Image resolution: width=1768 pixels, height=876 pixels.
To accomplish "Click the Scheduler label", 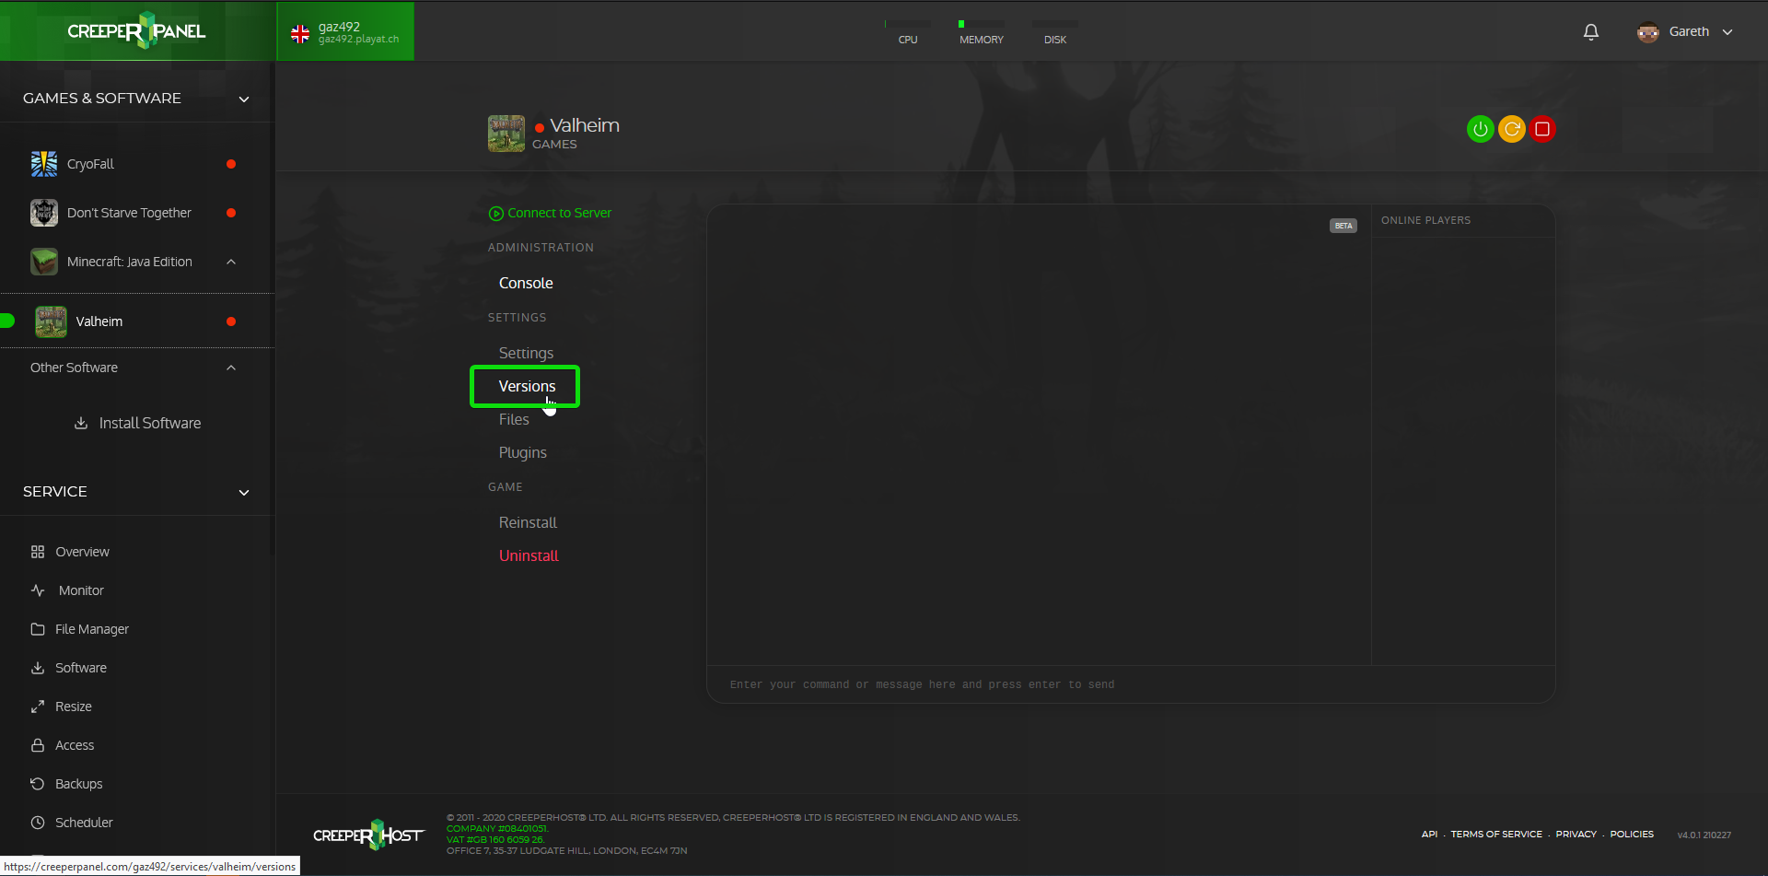I will [x=84, y=823].
